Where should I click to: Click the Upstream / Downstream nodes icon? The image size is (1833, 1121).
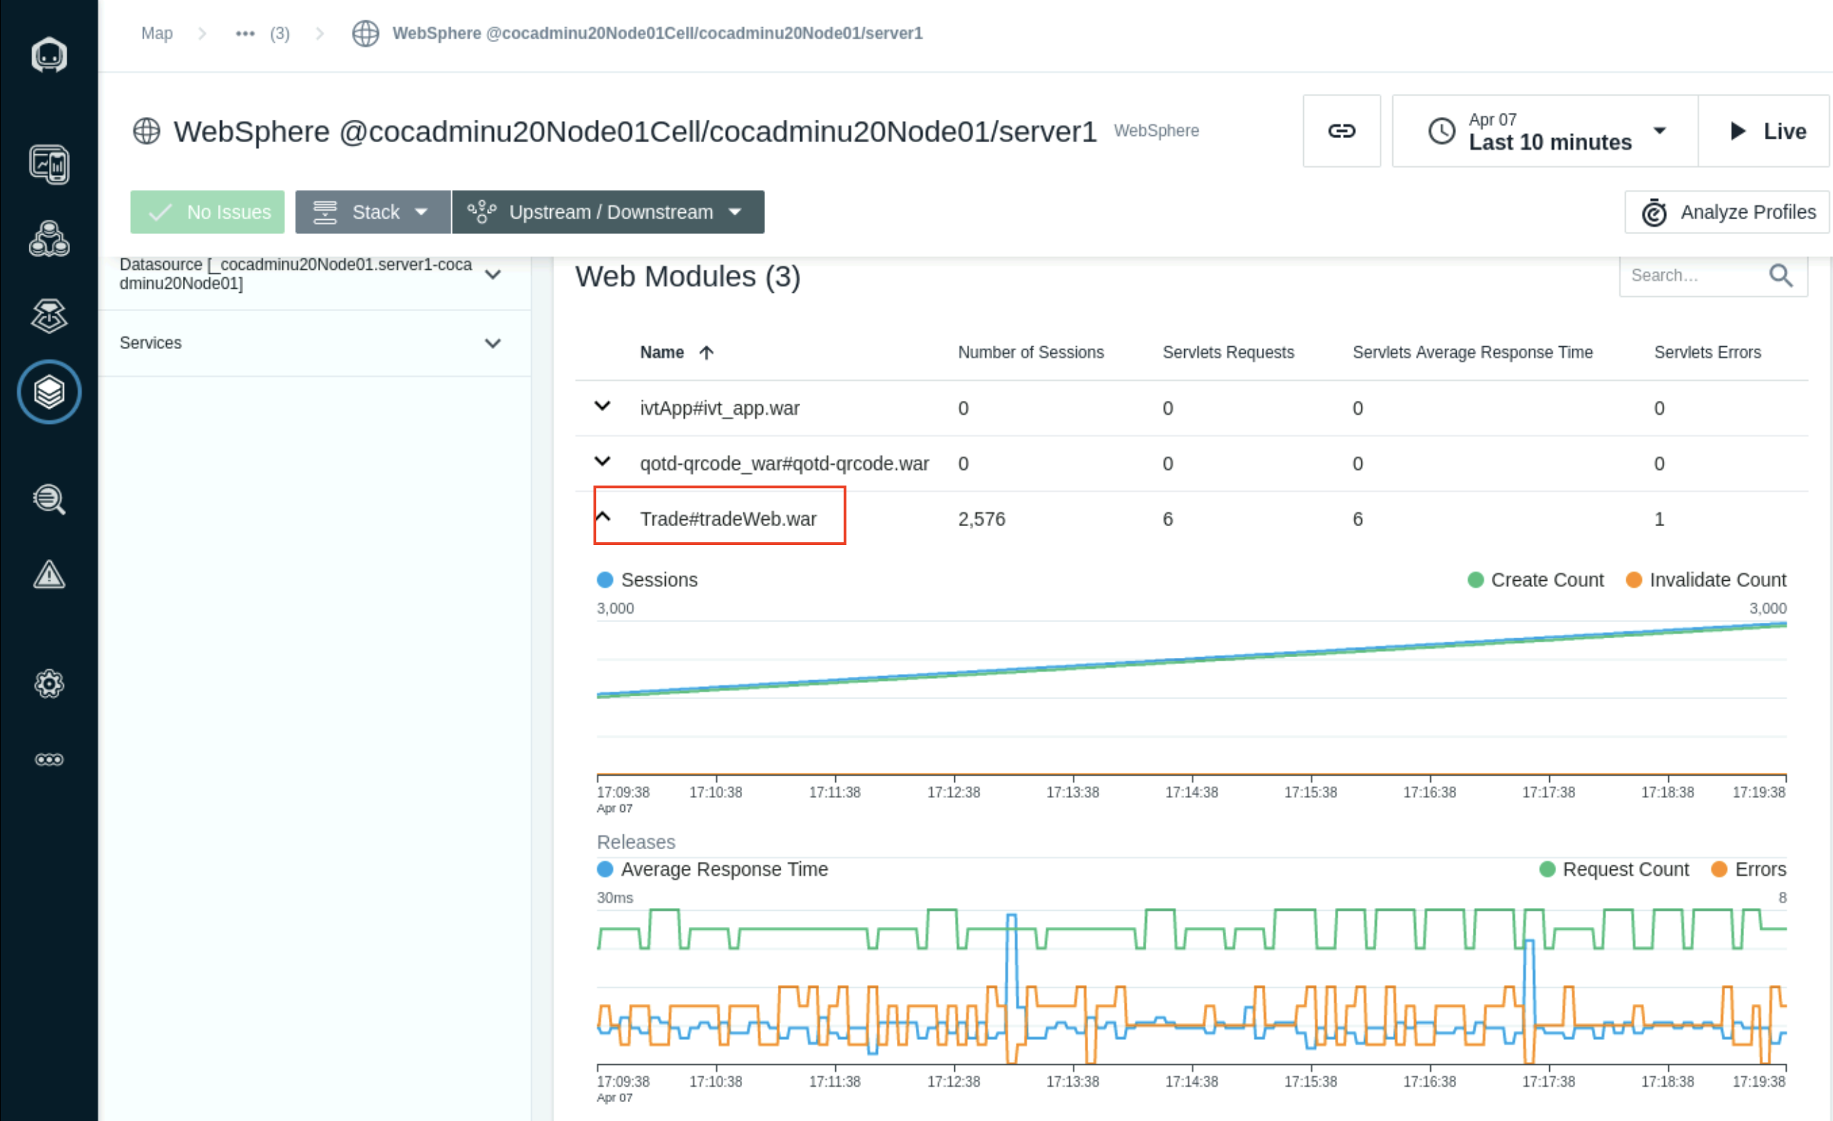point(482,212)
